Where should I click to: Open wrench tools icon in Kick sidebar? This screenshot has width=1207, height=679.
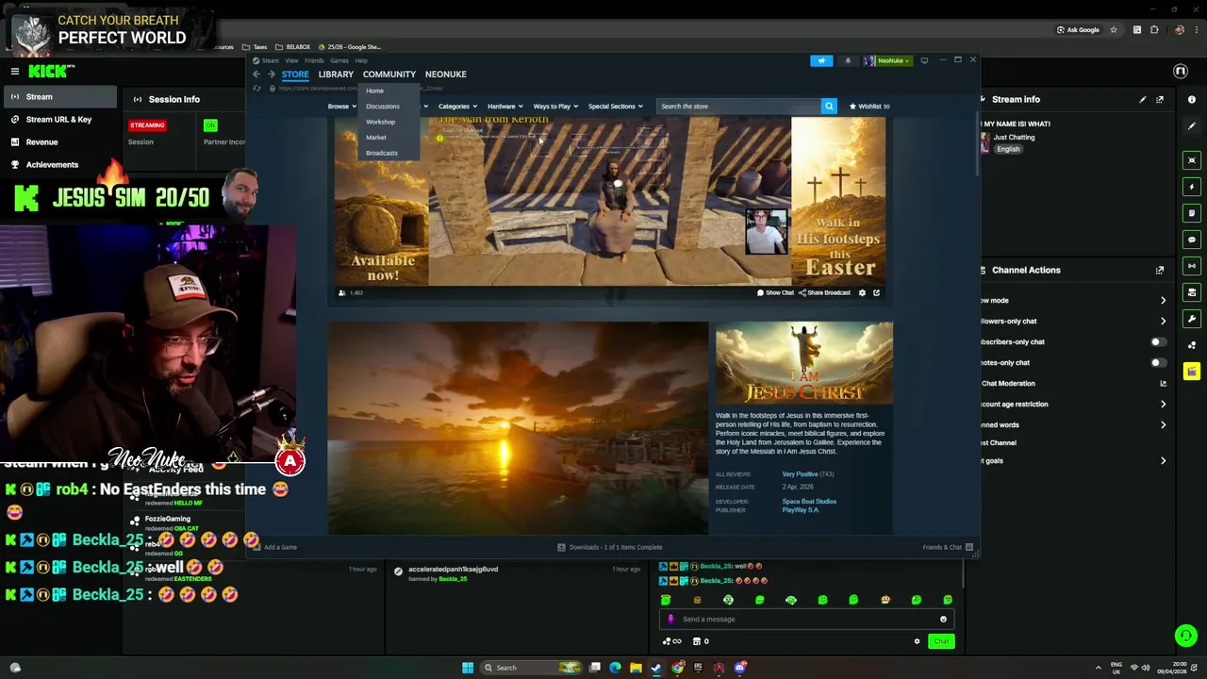tap(1192, 319)
